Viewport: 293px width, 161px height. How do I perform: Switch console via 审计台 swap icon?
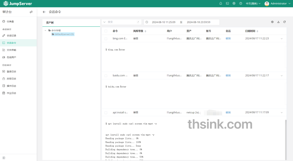[31, 12]
